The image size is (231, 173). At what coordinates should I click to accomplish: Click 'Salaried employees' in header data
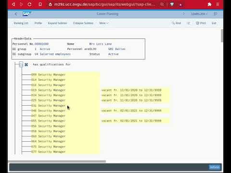click(x=55, y=54)
